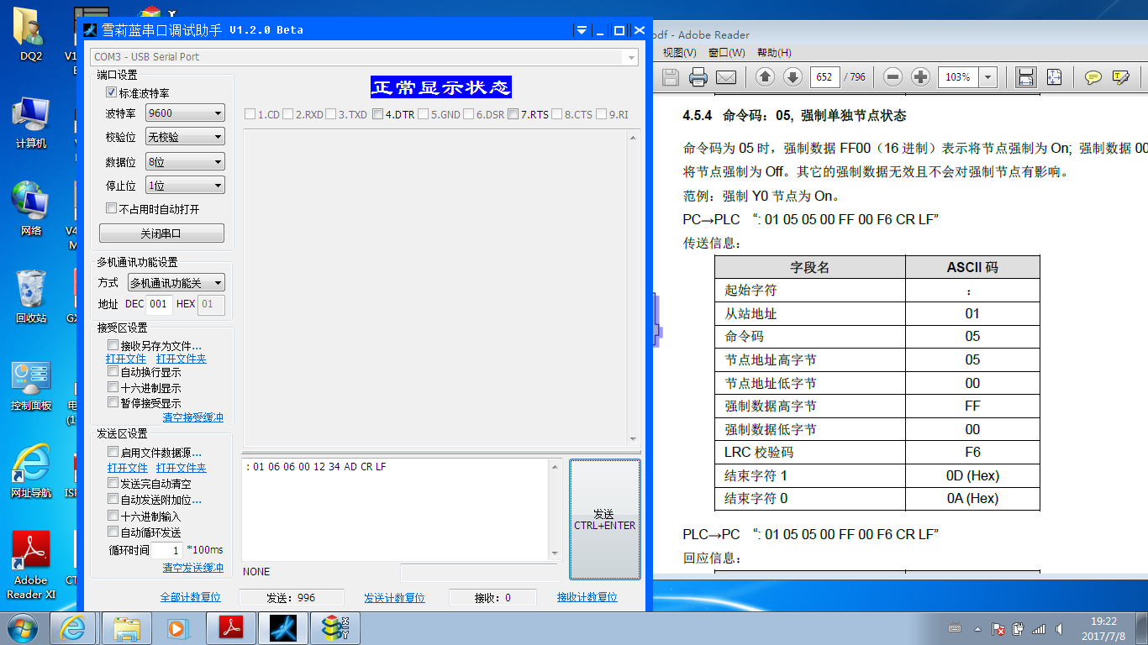1148x645 pixels.
Task: Open the 波特率 9600 dropdown
Action: pos(185,113)
